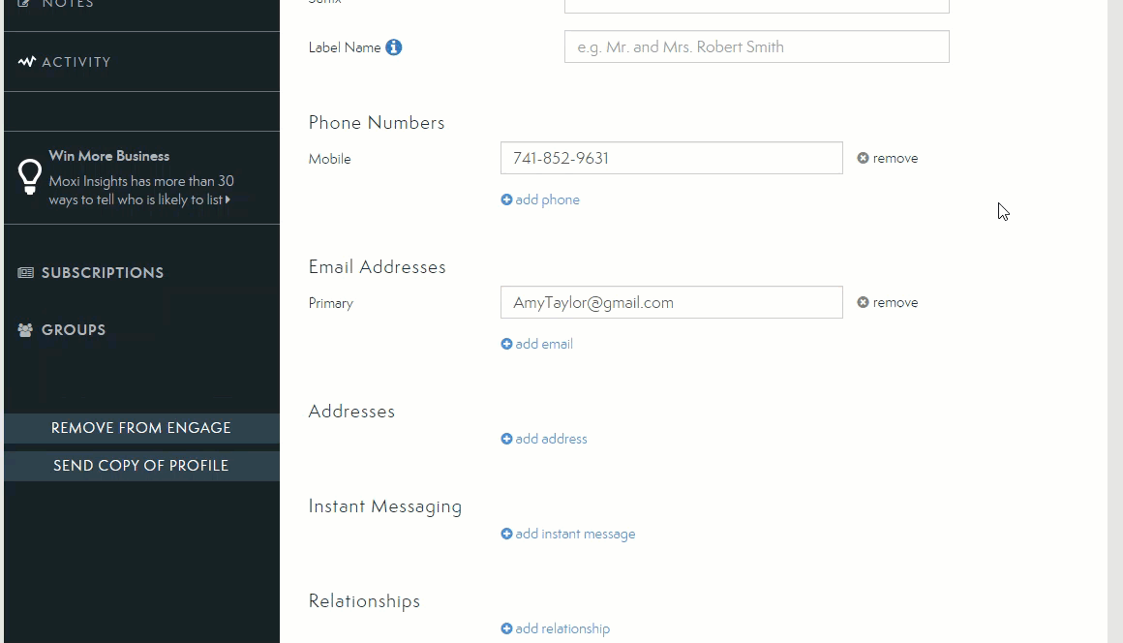Click the add email link
Image resolution: width=1123 pixels, height=643 pixels.
click(x=543, y=345)
